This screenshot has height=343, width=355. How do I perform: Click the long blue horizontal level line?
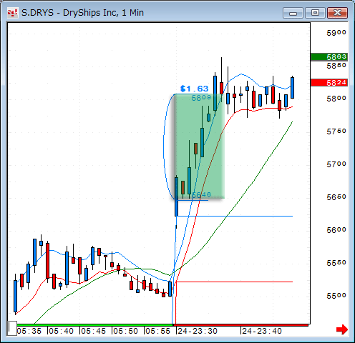235,216
